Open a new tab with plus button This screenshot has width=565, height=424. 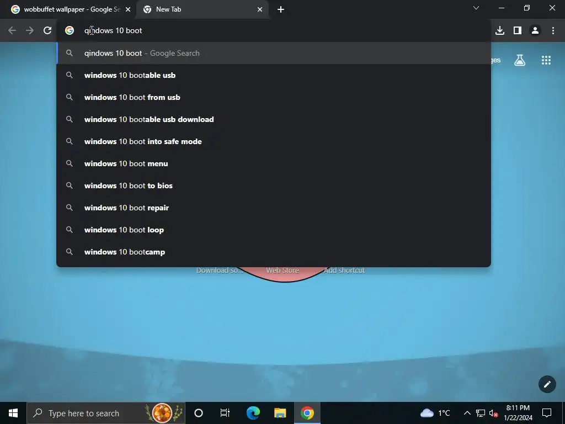coord(281,9)
